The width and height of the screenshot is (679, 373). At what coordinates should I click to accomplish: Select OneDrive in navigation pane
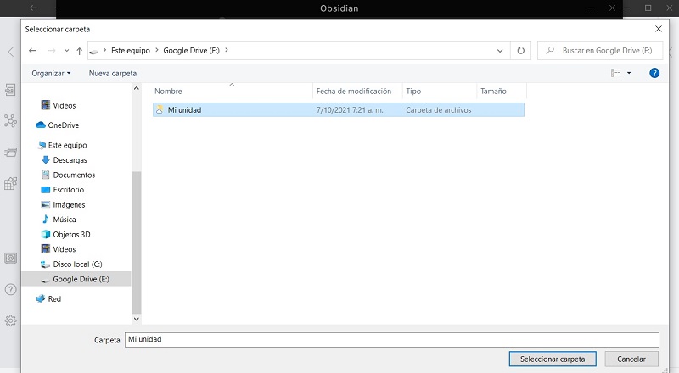click(63, 125)
